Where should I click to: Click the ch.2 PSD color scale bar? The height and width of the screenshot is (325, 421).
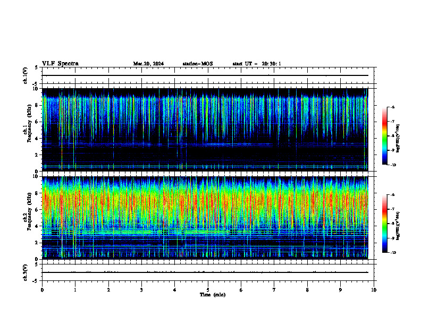[x=385, y=224]
